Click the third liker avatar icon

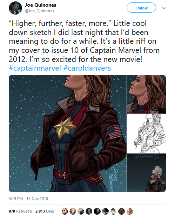pos(81,211)
